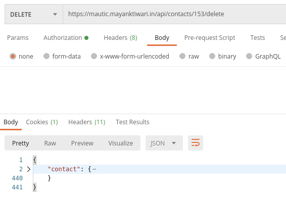
Task: Click the "contact" key in response
Action: (64, 169)
